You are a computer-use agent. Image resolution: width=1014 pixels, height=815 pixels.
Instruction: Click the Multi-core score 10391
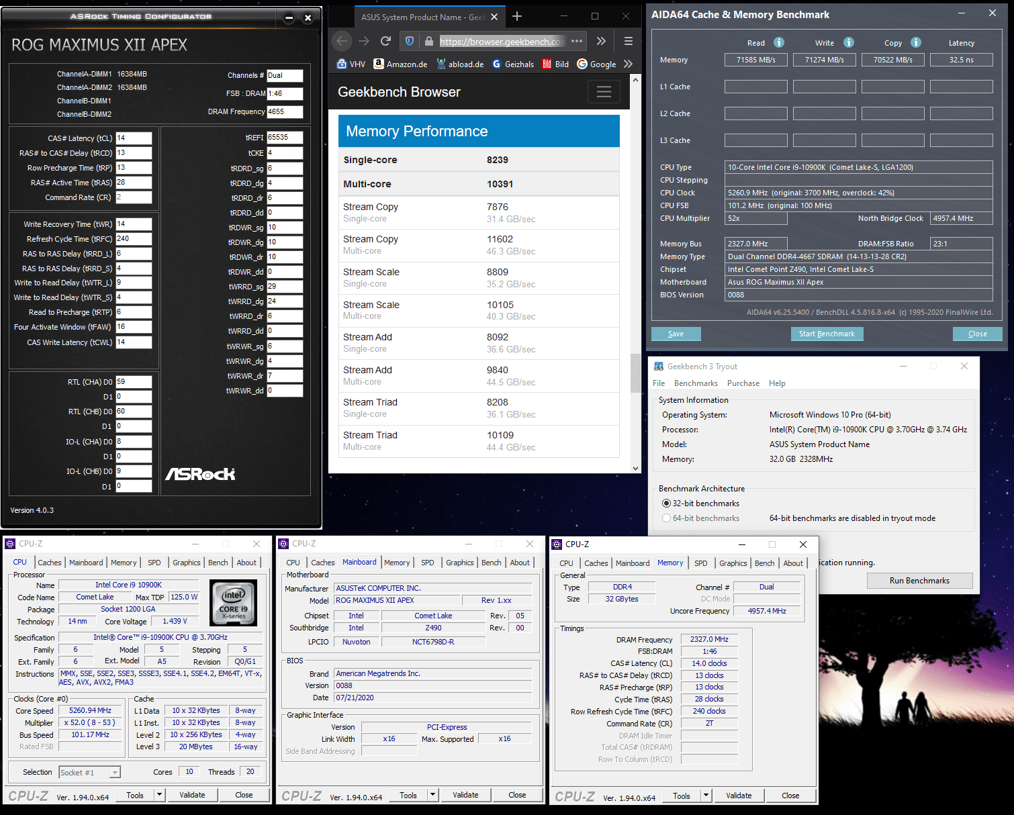tap(500, 184)
